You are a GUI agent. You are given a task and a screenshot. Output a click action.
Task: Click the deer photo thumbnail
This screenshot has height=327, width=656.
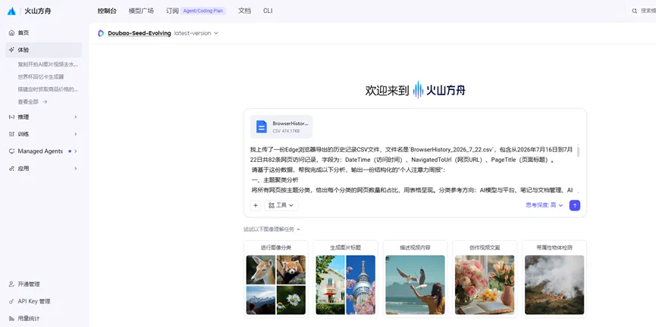coord(261,269)
